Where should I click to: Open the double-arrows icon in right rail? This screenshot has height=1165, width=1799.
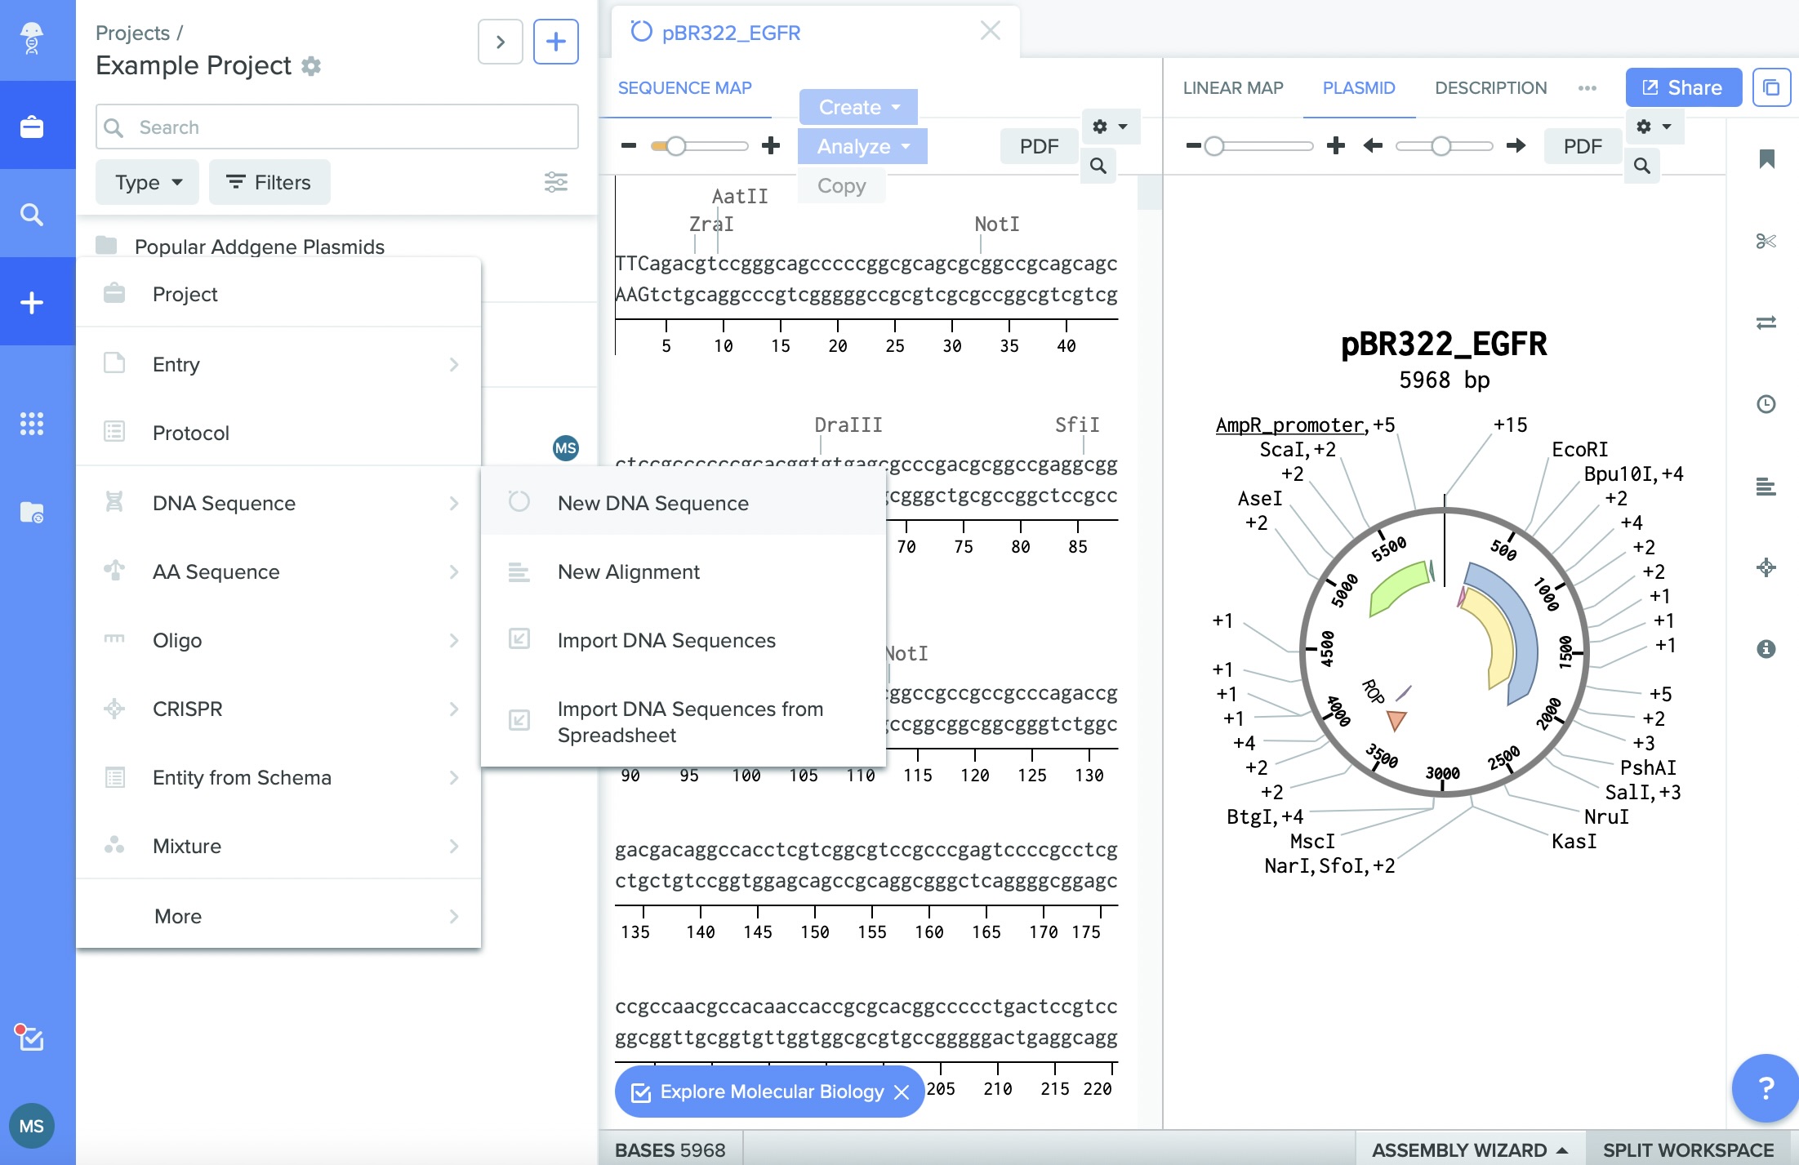[1766, 322]
